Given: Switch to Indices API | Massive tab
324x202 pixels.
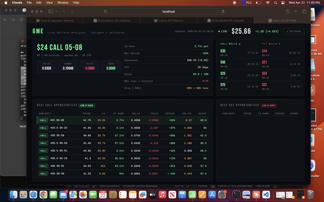Looking at the screenshot, I should (168, 20).
